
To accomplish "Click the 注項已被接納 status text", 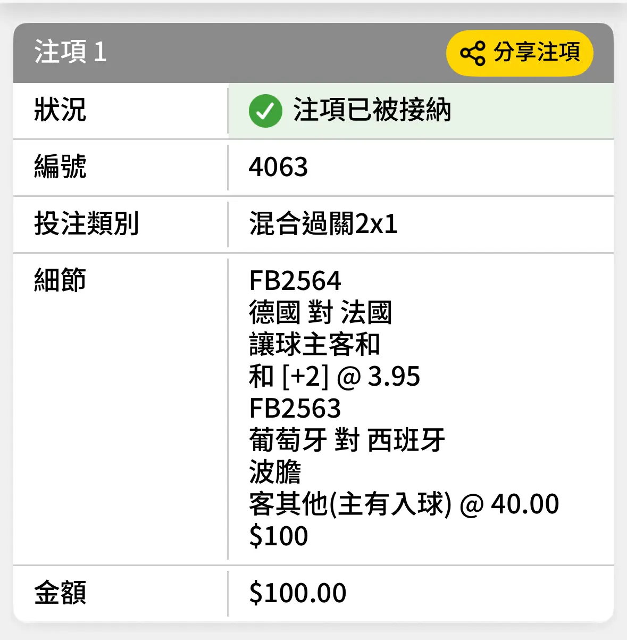I will pyautogui.click(x=372, y=111).
